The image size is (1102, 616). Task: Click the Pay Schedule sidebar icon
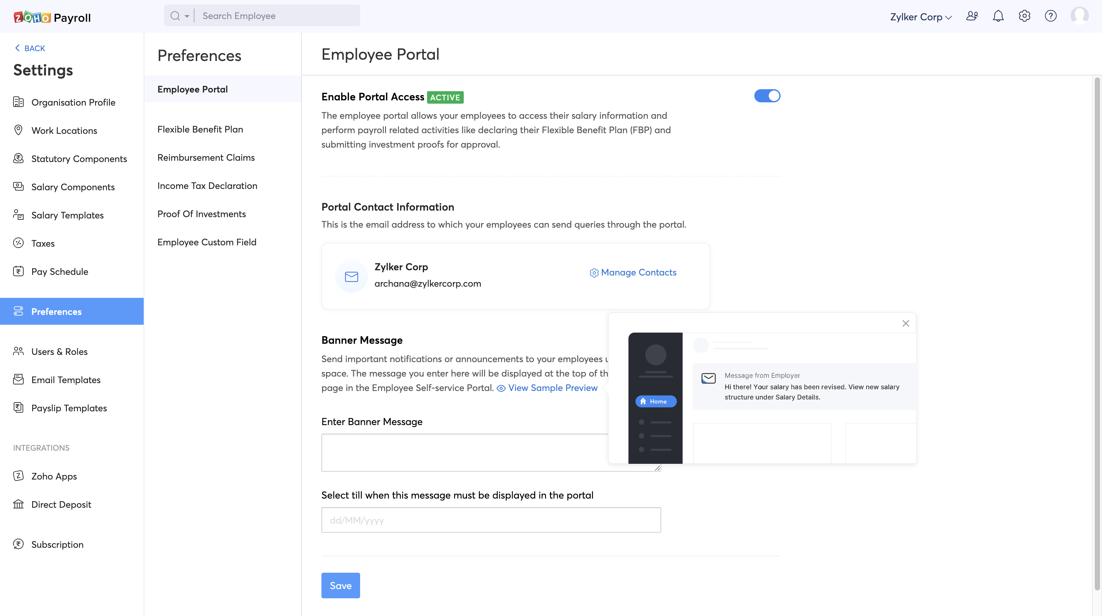tap(18, 271)
